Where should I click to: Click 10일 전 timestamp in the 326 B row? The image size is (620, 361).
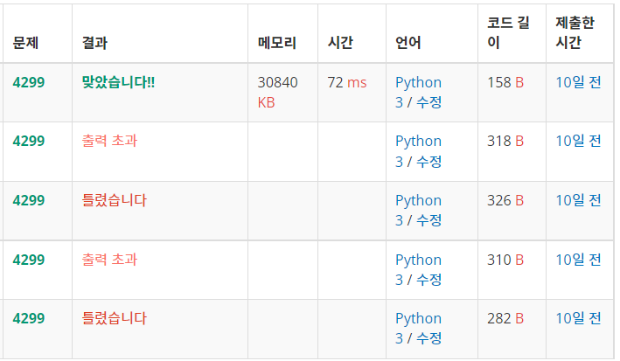[579, 200]
